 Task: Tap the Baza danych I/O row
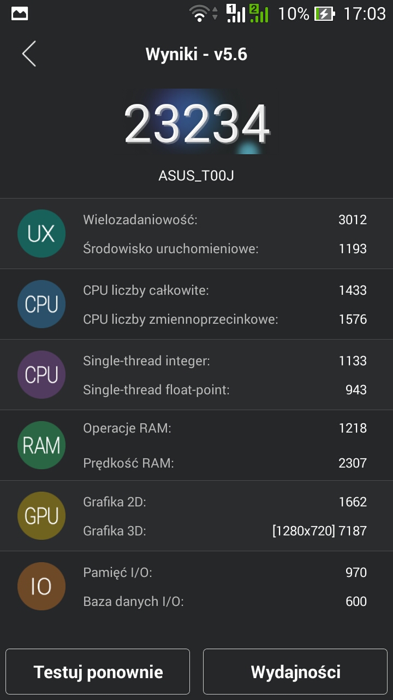tap(224, 602)
